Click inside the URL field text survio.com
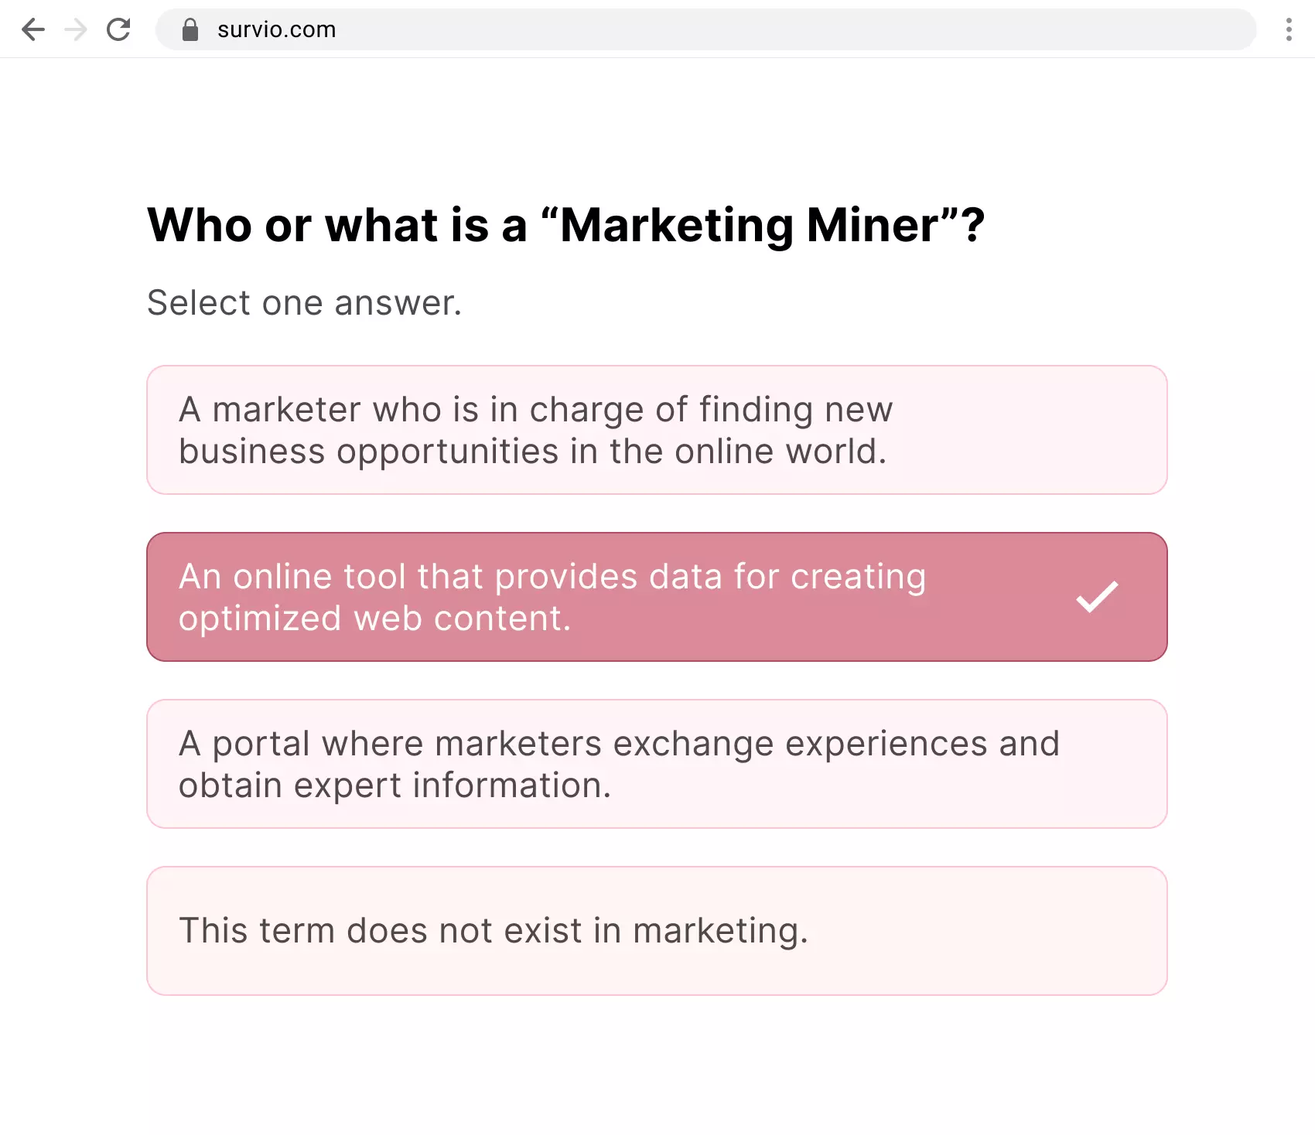 click(x=276, y=29)
